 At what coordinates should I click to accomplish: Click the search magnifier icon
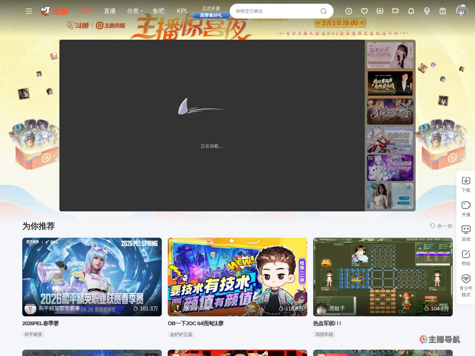click(323, 11)
